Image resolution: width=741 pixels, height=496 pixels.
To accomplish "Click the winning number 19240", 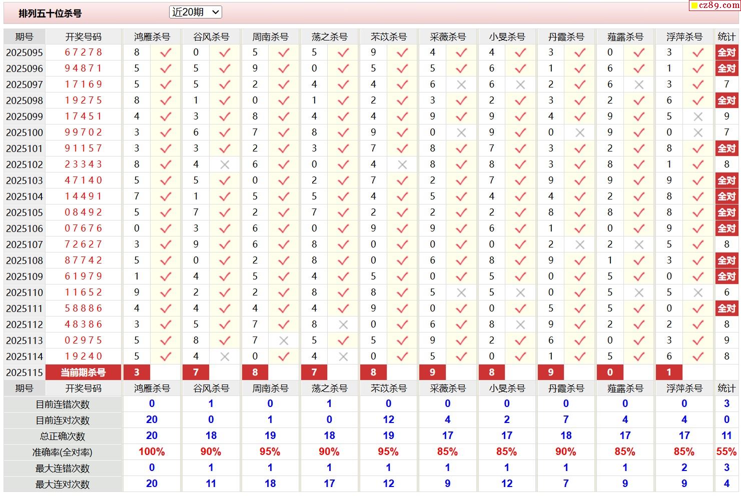I will [84, 356].
